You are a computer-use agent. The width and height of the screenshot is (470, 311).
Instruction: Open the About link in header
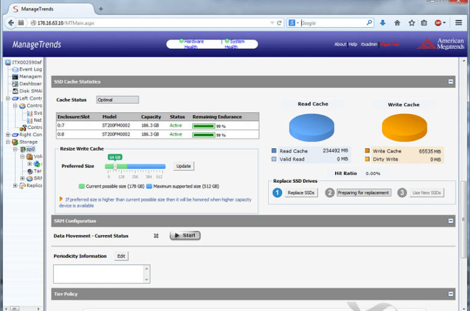pyautogui.click(x=340, y=44)
